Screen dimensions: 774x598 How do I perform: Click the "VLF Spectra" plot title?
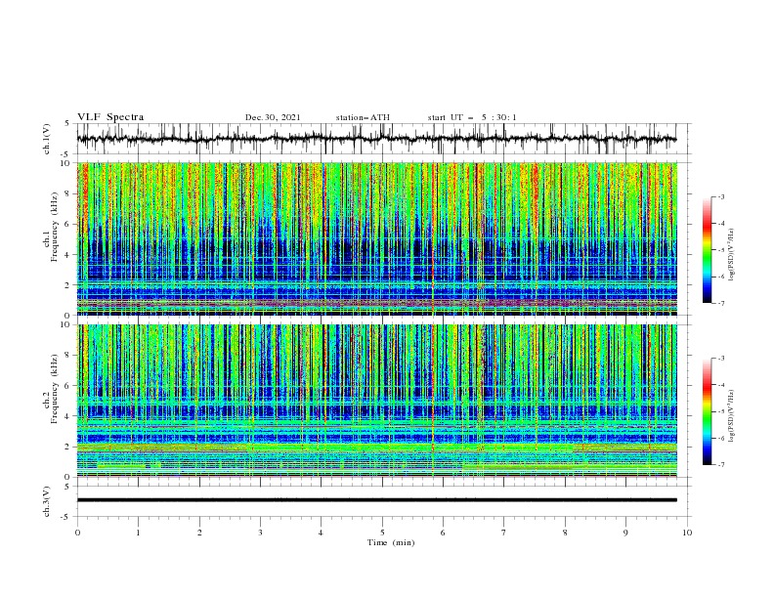click(110, 117)
